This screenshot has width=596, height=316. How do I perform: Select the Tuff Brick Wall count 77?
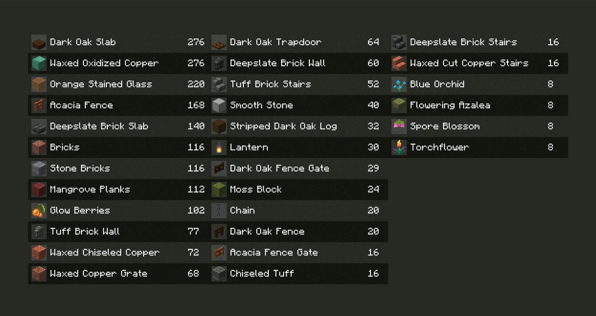pyautogui.click(x=193, y=232)
